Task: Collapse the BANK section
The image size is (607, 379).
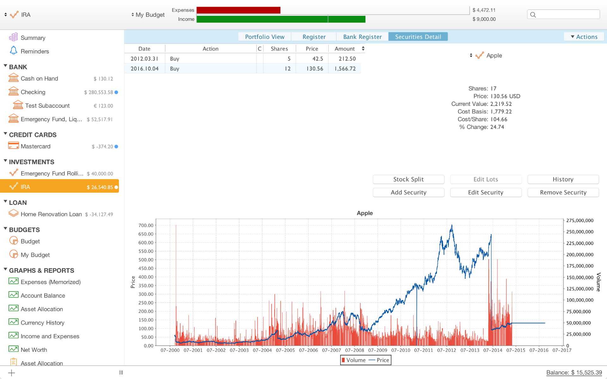Action: click(5, 66)
